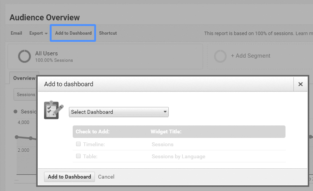This screenshot has width=313, height=191.
Task: Click Cancel in the dialog
Action: (106, 177)
